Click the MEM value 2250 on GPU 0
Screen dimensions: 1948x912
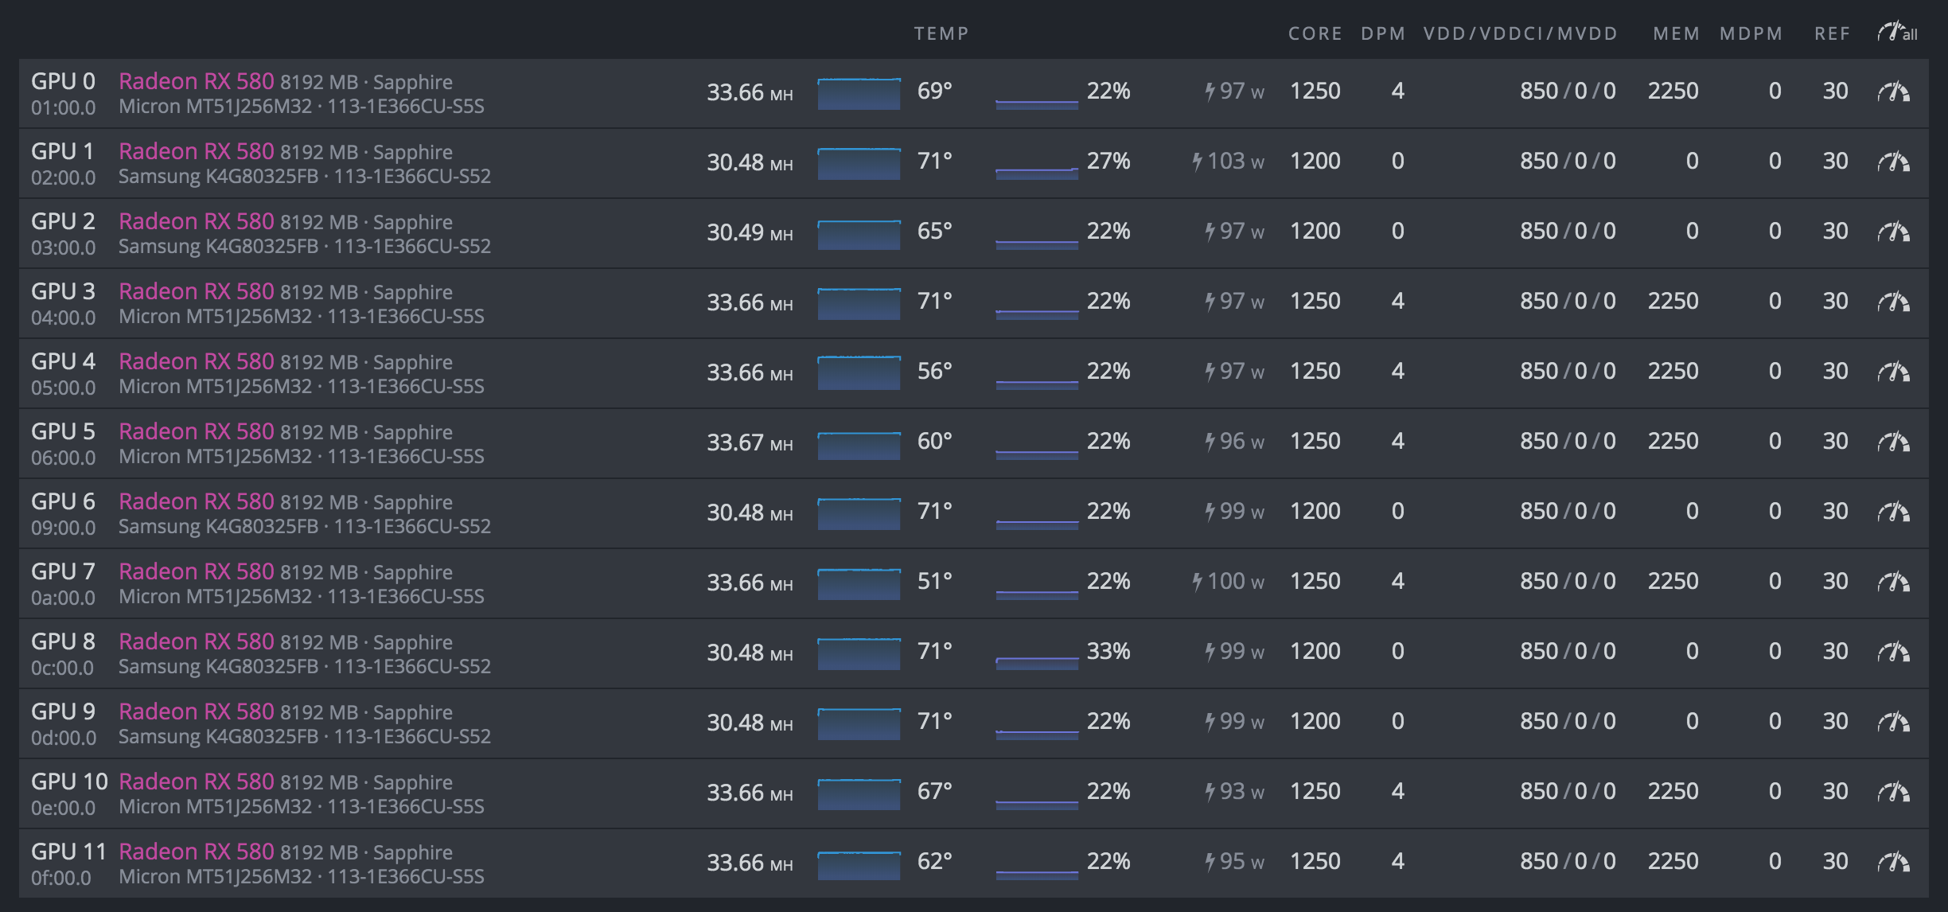click(1673, 92)
